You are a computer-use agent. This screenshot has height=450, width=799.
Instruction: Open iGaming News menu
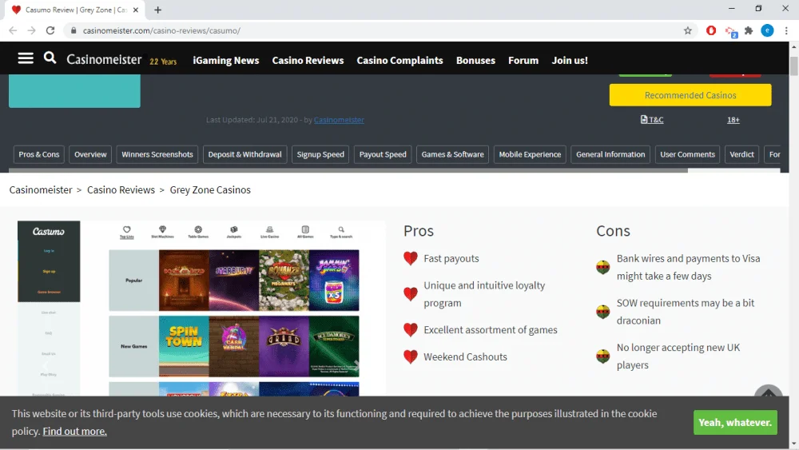(226, 60)
